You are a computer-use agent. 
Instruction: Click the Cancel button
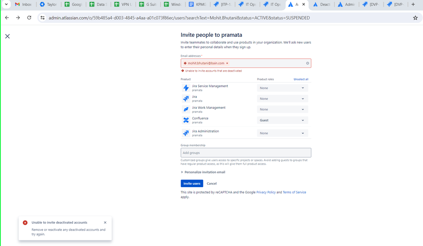pos(211,183)
